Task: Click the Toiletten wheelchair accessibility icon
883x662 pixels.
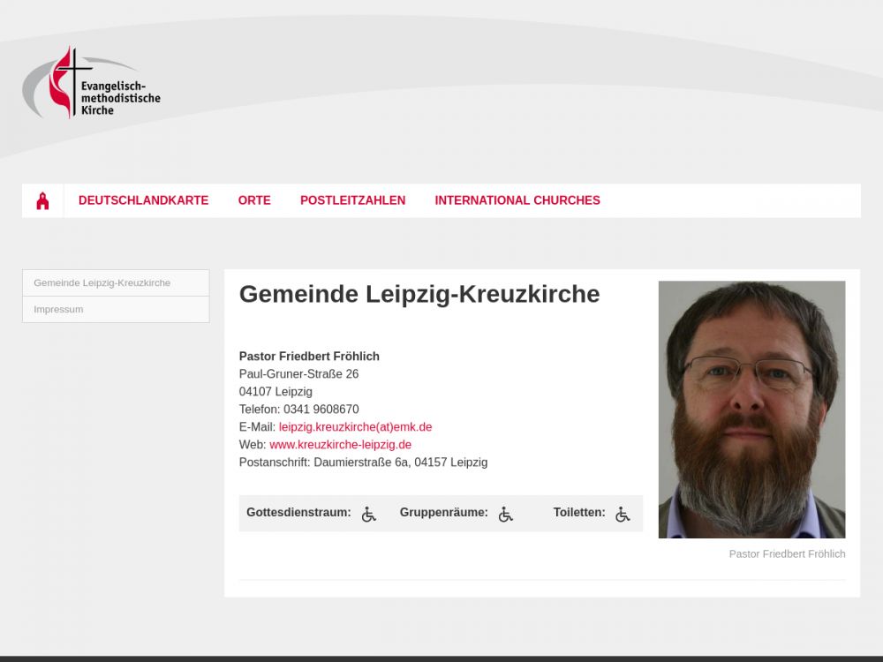Action: pos(623,514)
